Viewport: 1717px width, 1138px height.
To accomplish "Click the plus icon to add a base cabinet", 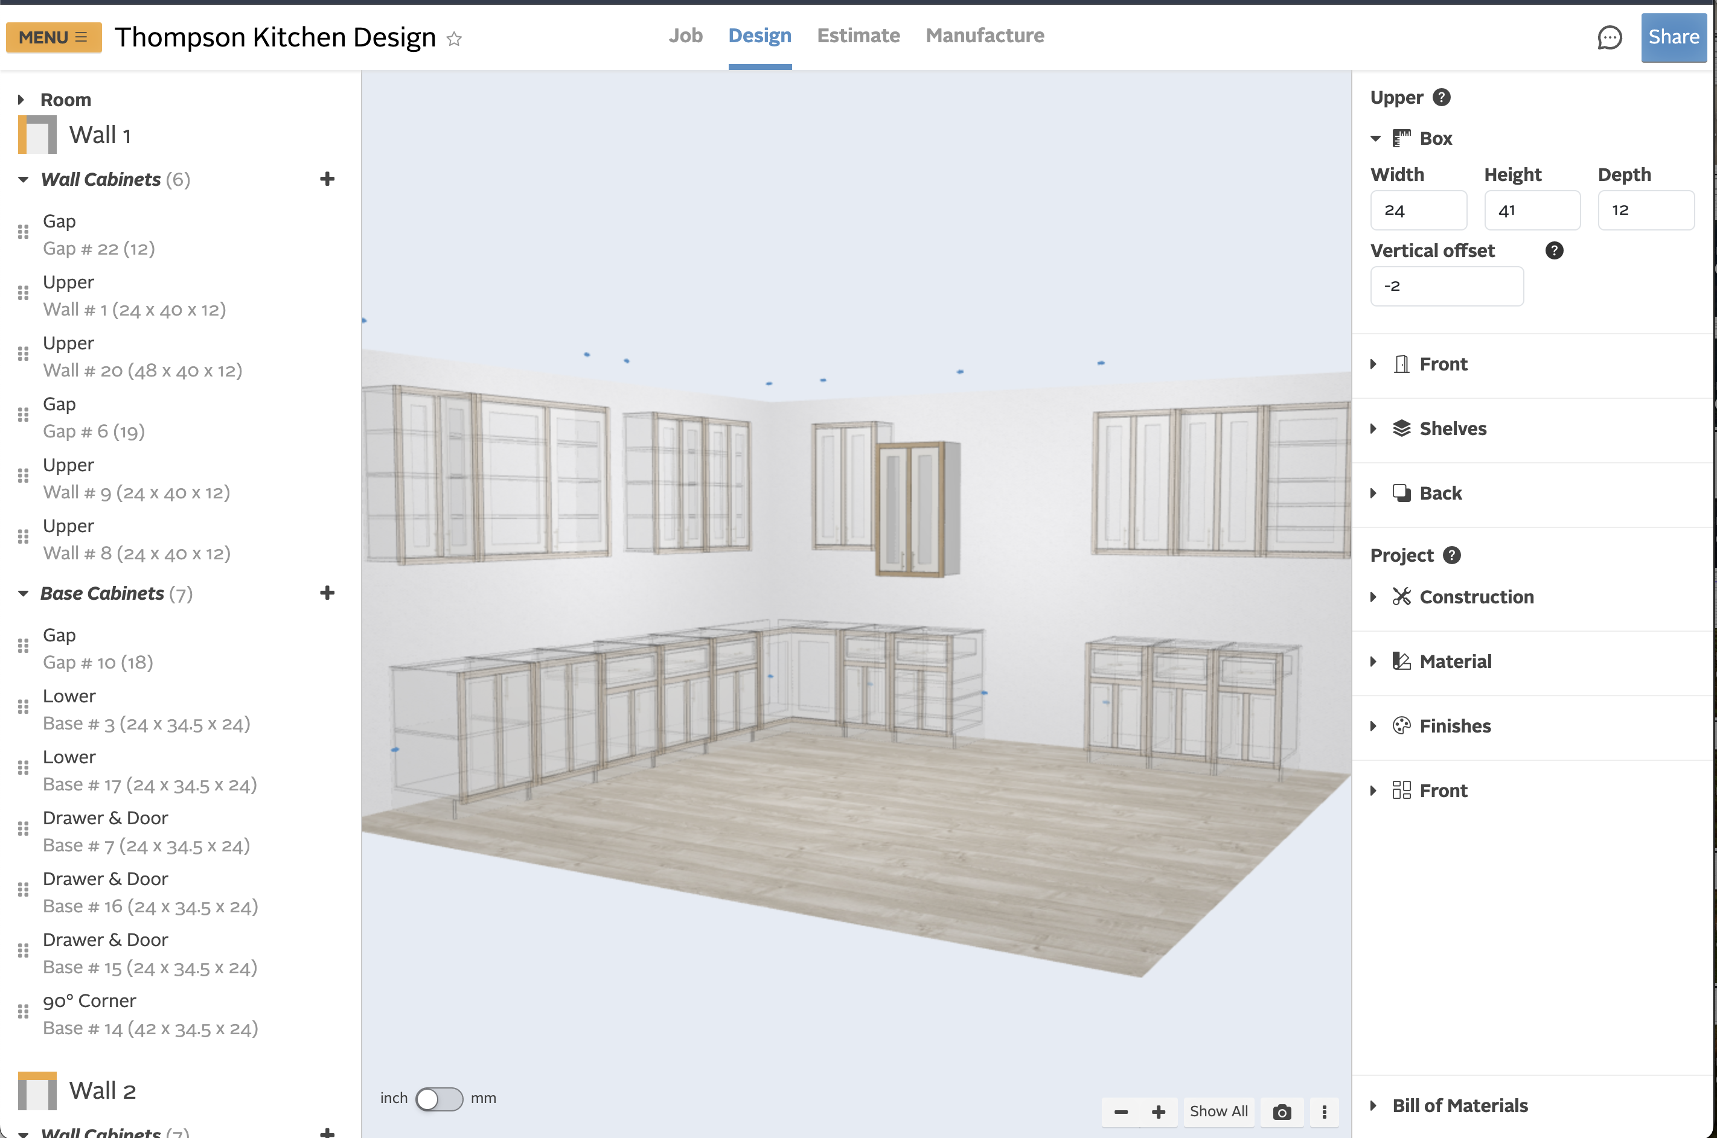I will click(x=327, y=593).
